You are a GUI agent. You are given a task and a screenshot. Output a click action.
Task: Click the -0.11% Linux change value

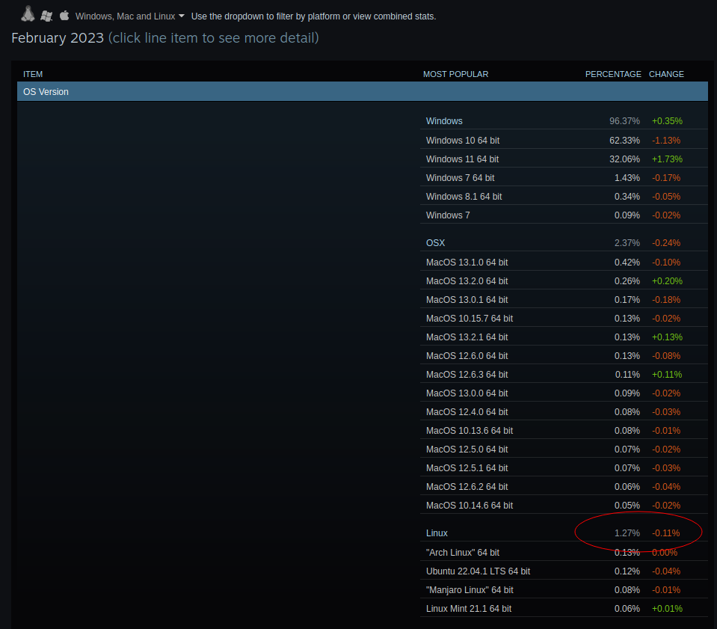[x=665, y=533]
